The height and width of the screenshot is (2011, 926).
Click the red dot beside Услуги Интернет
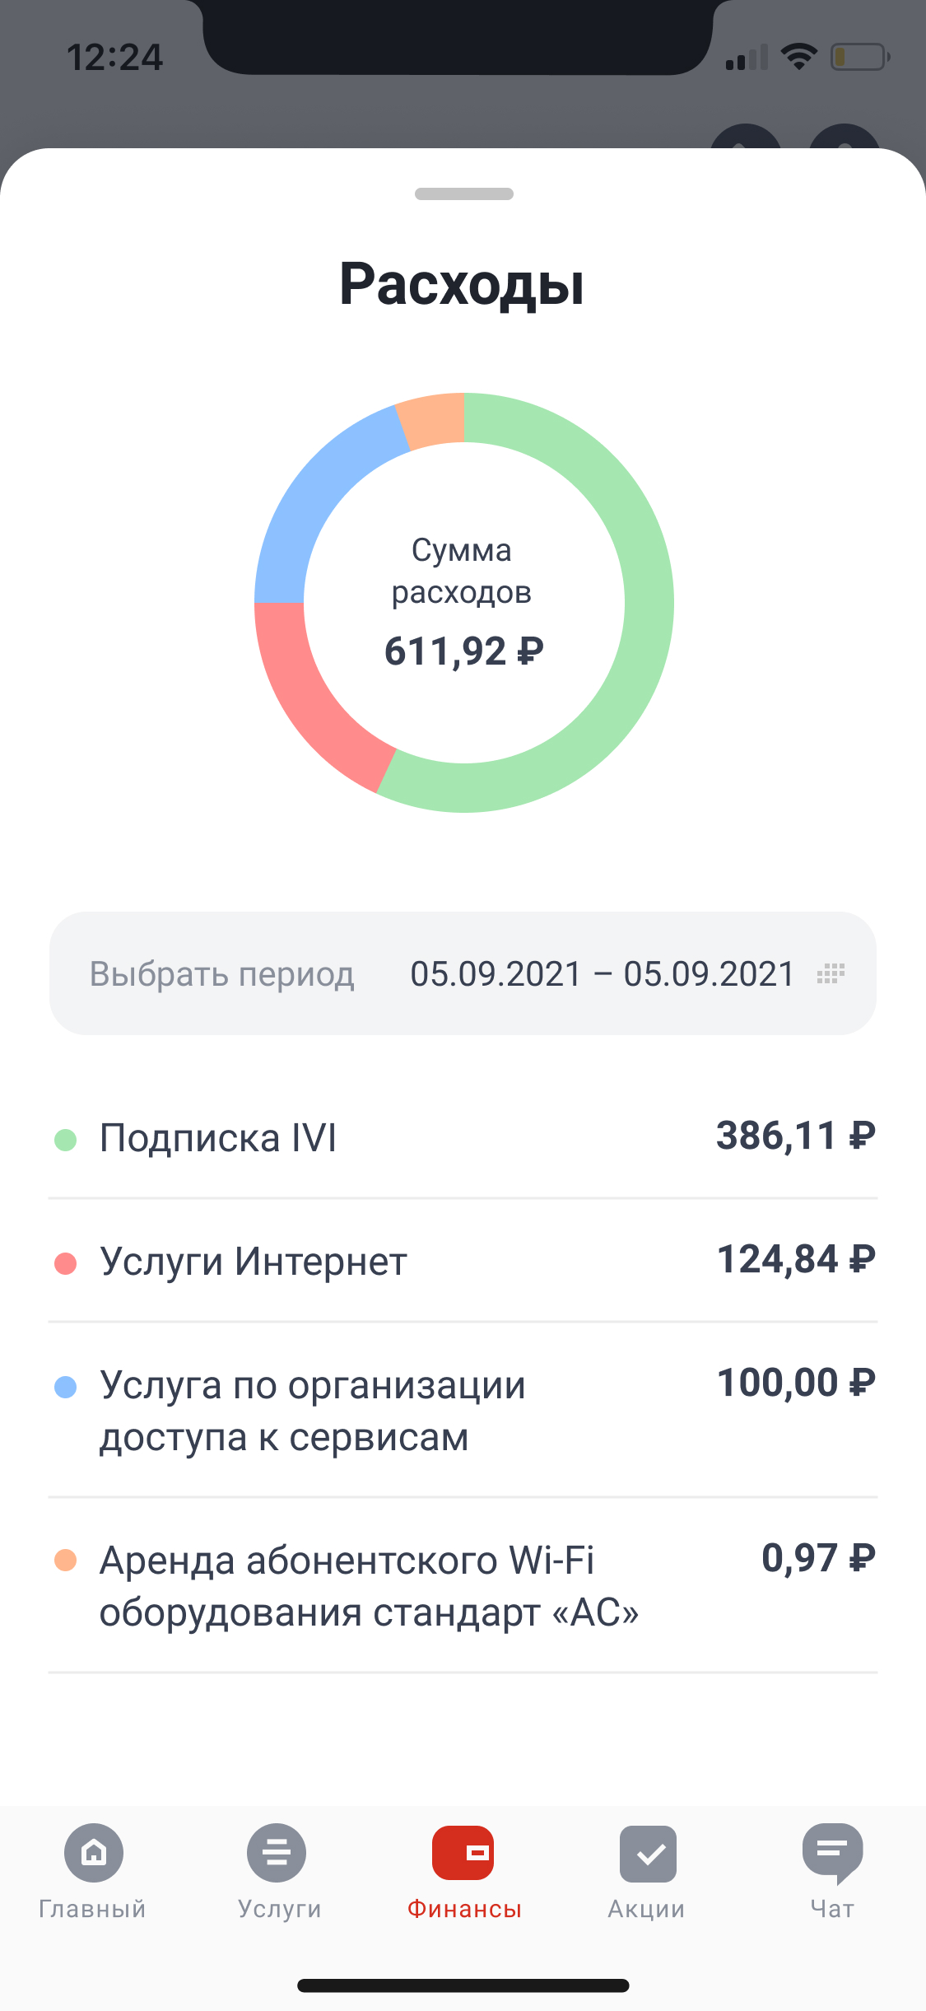[x=66, y=1263]
